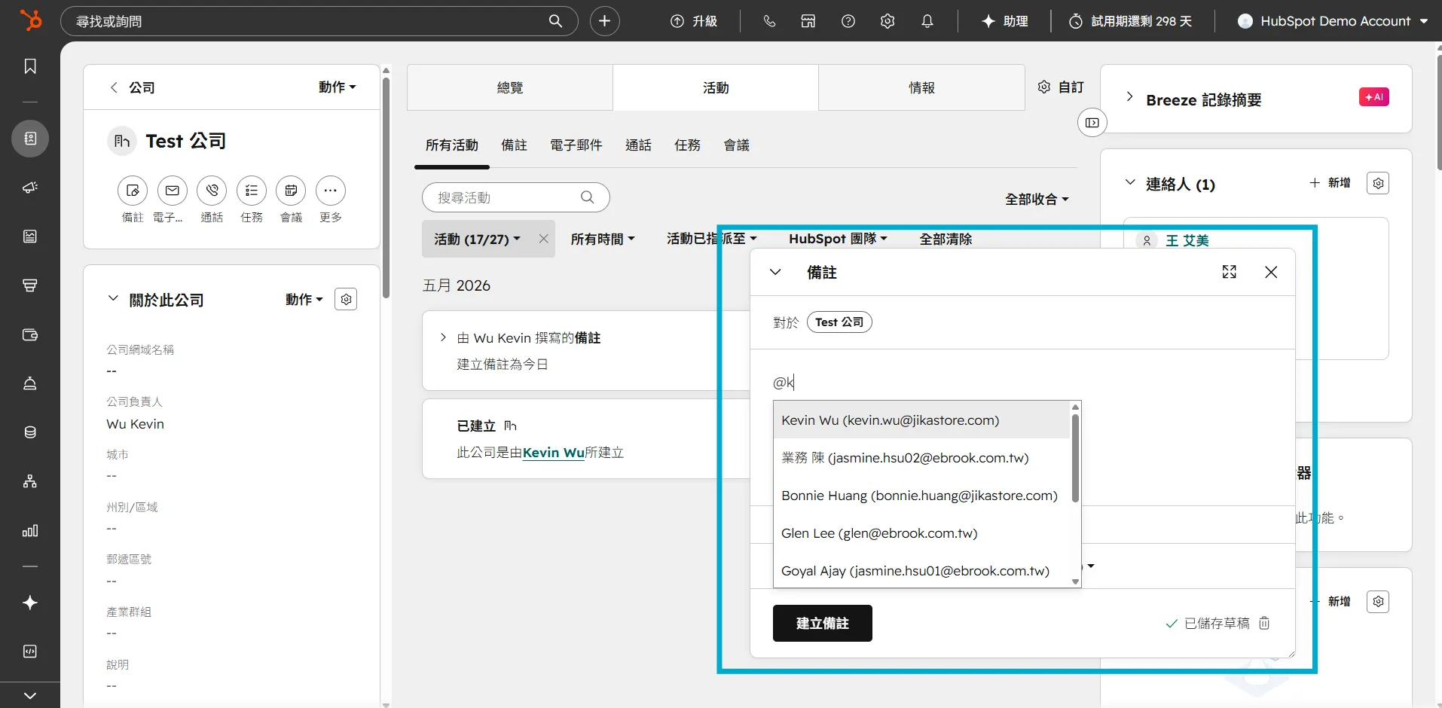Viewport: 1442px width, 708px height.
Task: Switch to the 總覽 tab
Action: (510, 87)
